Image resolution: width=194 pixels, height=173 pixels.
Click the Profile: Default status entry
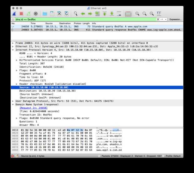click(x=173, y=156)
